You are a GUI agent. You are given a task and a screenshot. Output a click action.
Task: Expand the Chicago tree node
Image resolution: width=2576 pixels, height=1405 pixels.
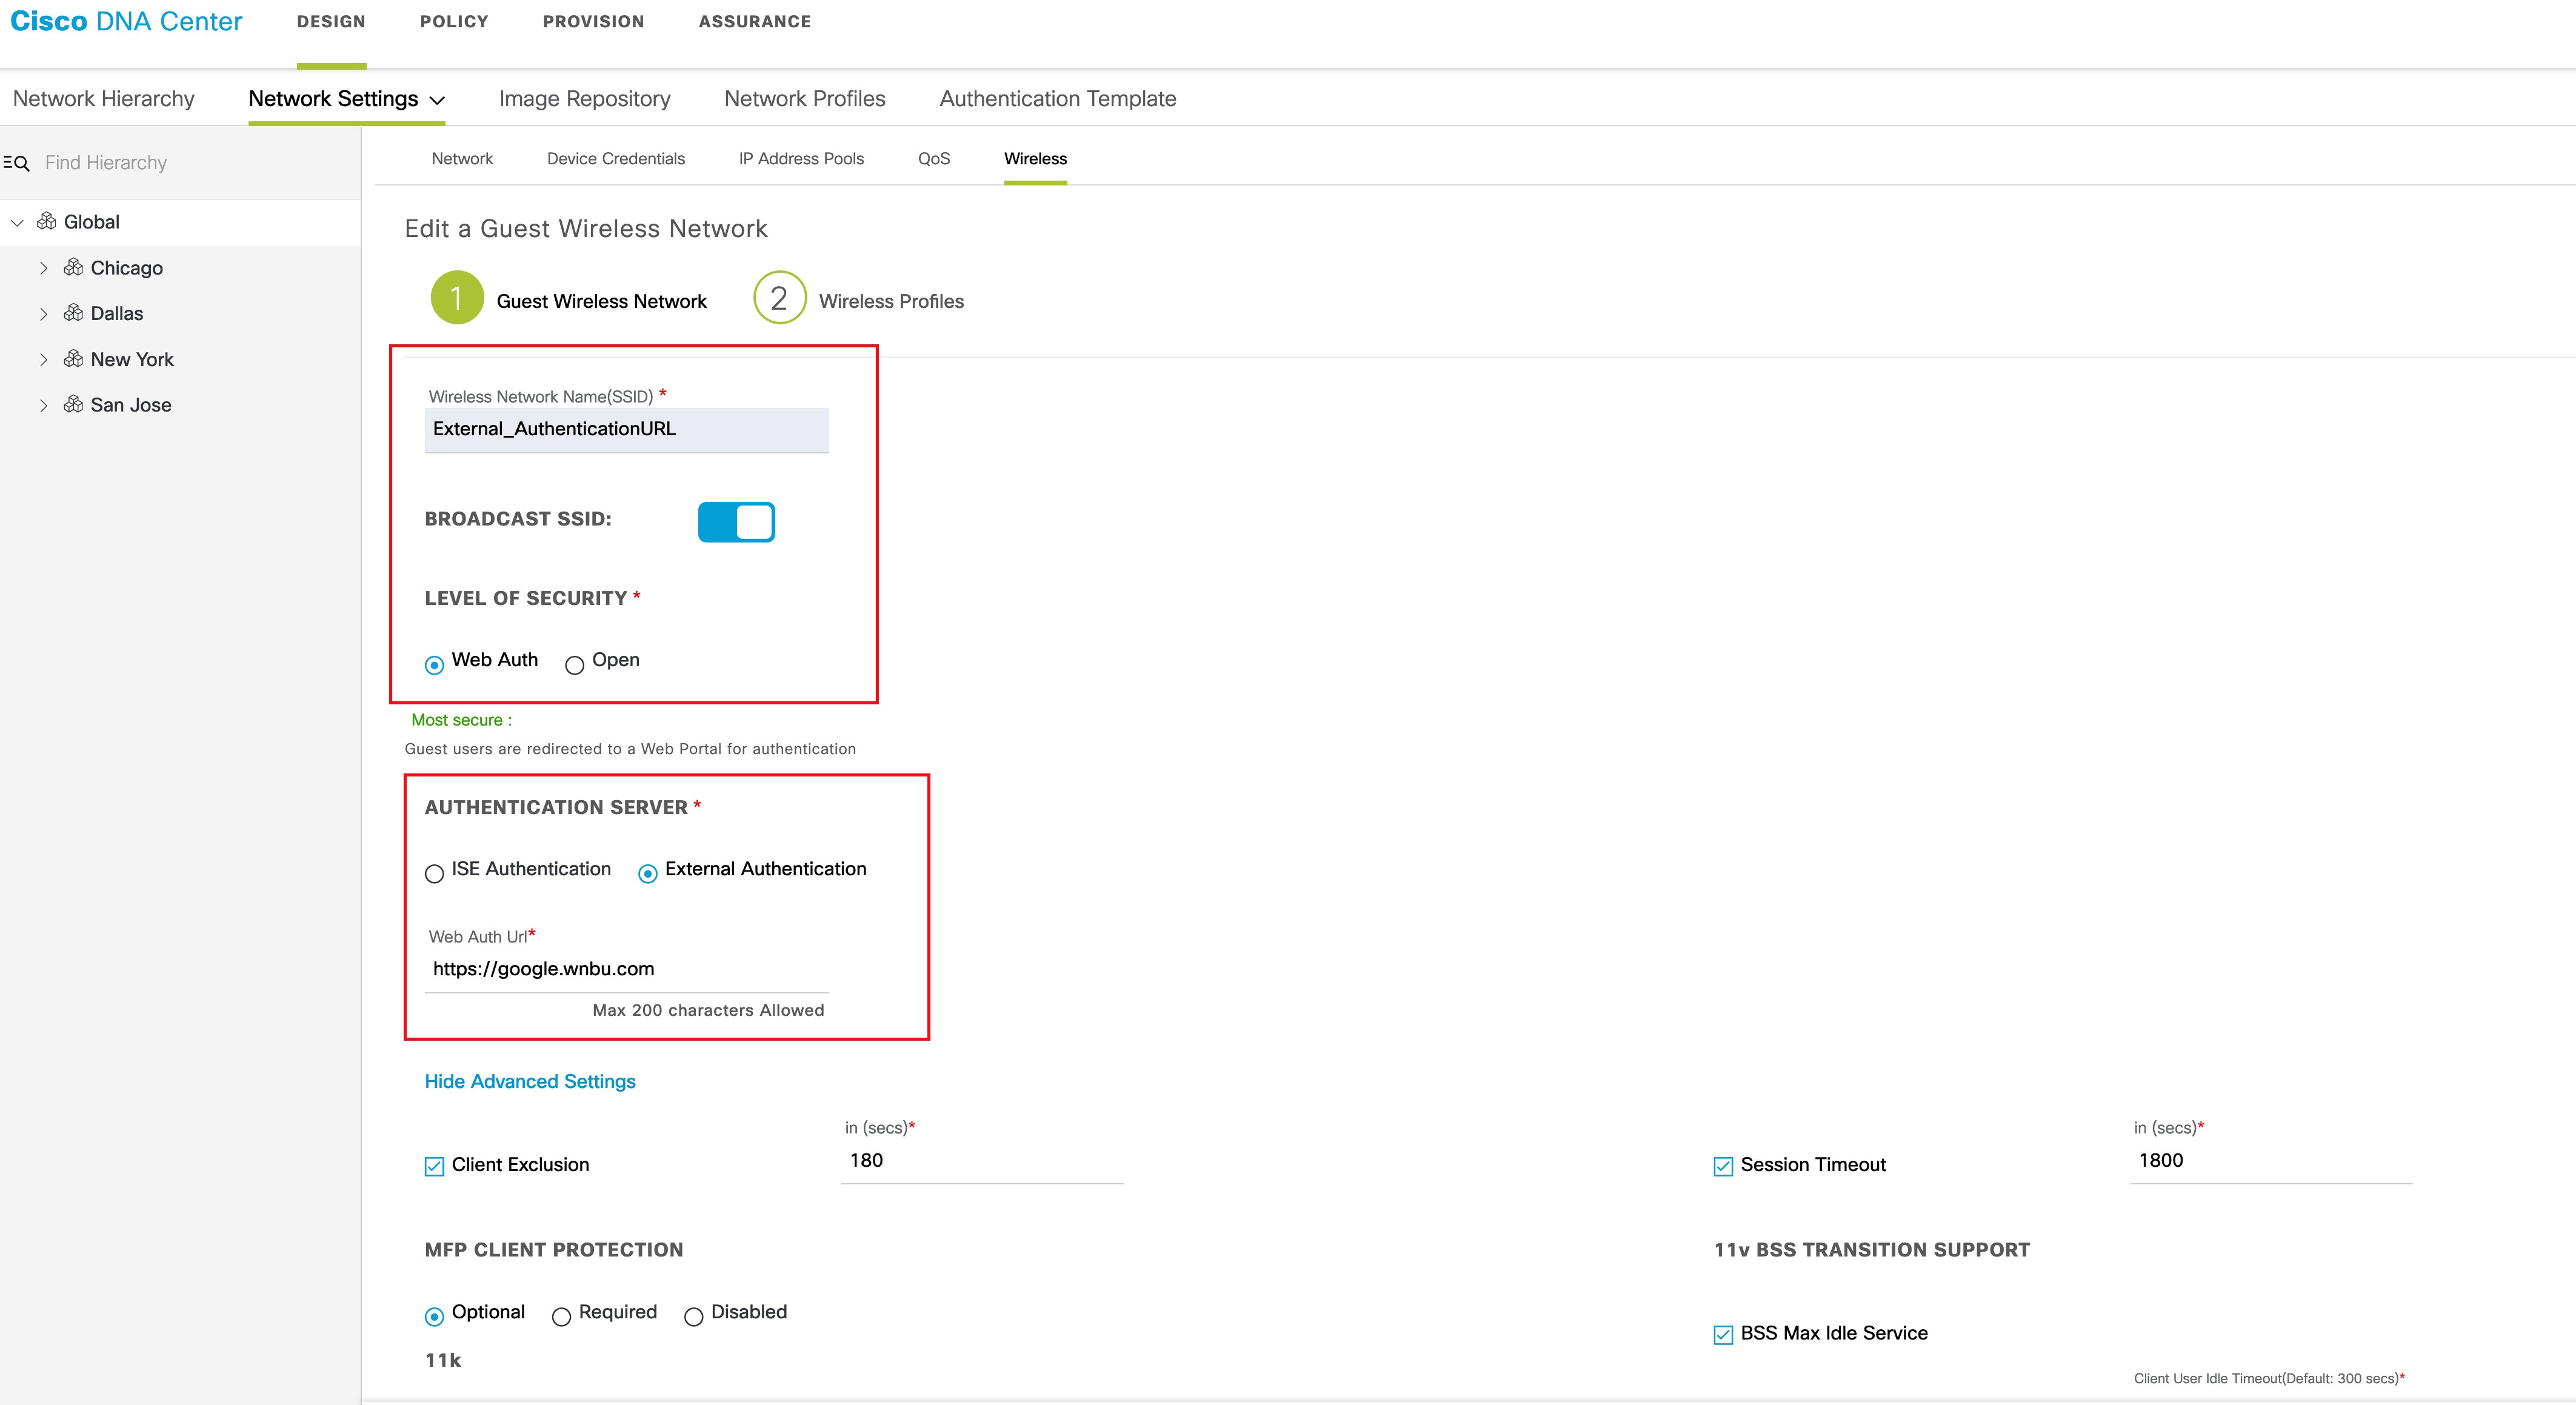(43, 268)
